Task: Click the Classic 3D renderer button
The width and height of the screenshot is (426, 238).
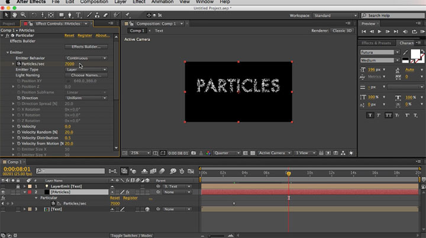Action: [x=343, y=31]
